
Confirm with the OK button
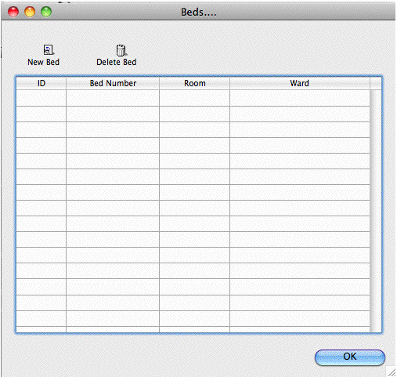pos(350,357)
